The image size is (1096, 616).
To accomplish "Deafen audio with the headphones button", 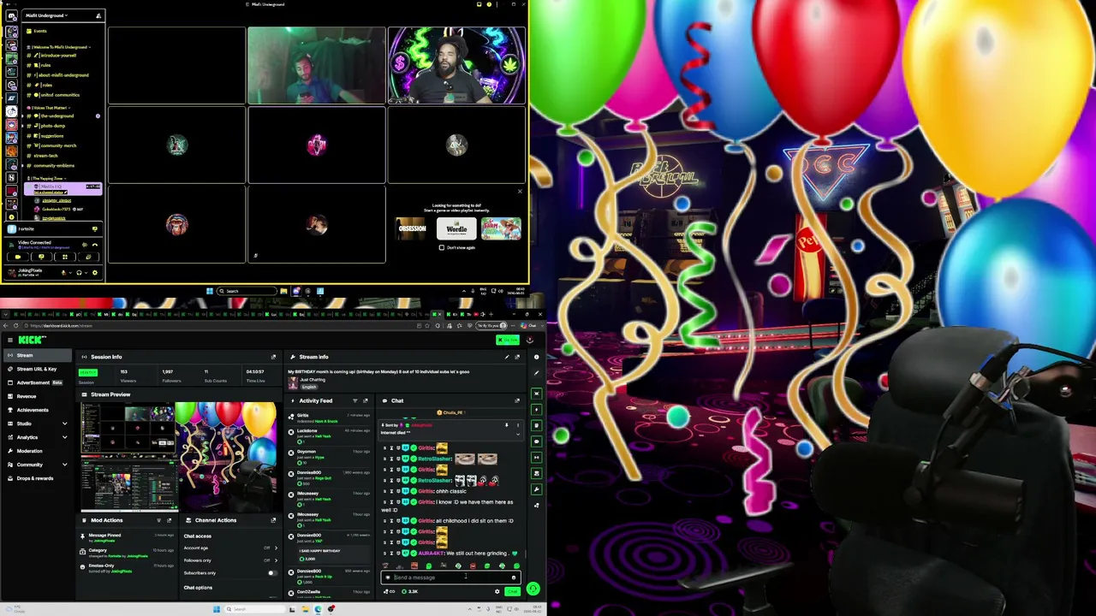I will click(x=79, y=273).
